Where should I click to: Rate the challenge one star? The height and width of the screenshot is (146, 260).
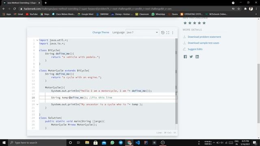pos(185,23)
